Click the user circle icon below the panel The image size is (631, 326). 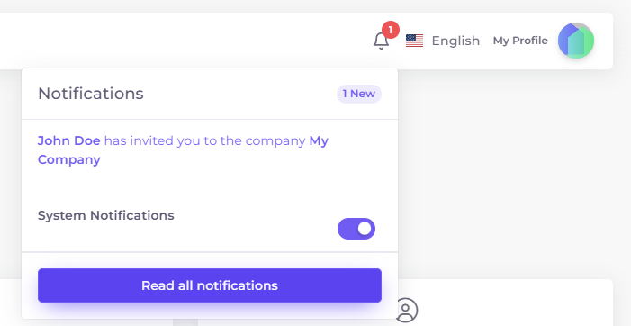click(407, 310)
